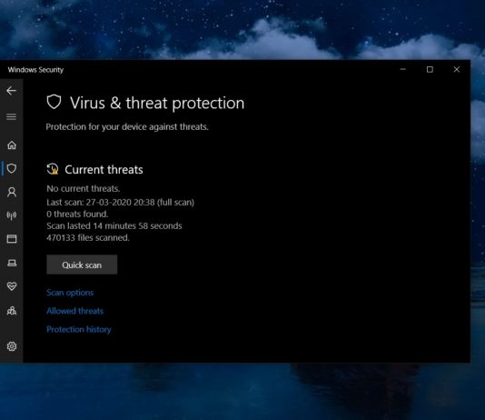Open Scan options link
485x420 pixels.
(70, 293)
